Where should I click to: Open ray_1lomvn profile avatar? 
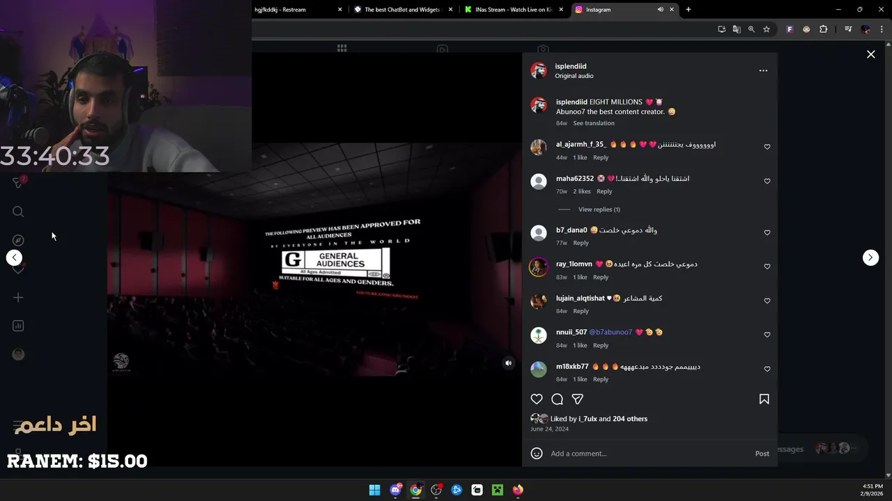539,267
